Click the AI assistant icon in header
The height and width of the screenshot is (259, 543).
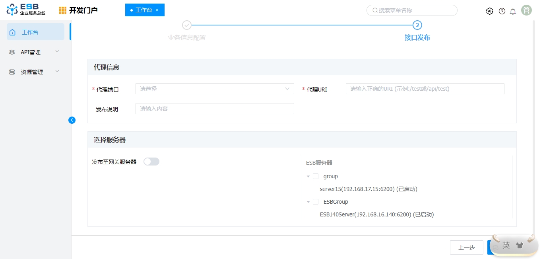point(490,11)
